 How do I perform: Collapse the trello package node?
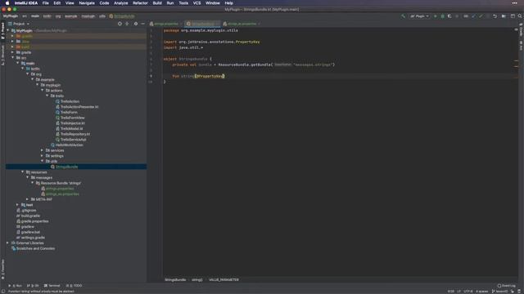coord(47,96)
